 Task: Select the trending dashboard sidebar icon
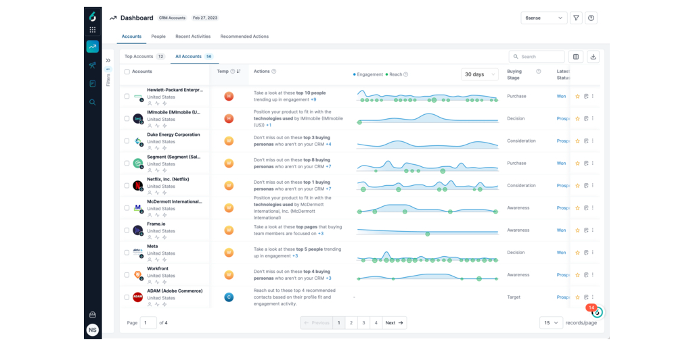[x=92, y=47]
